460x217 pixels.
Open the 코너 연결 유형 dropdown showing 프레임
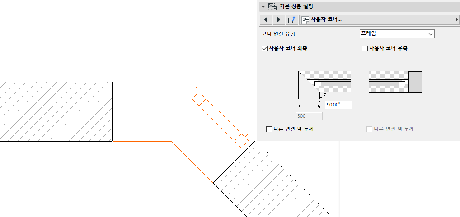point(397,34)
